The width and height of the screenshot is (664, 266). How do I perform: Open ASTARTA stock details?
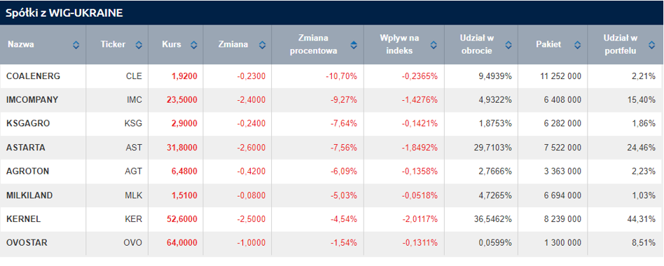(x=26, y=148)
